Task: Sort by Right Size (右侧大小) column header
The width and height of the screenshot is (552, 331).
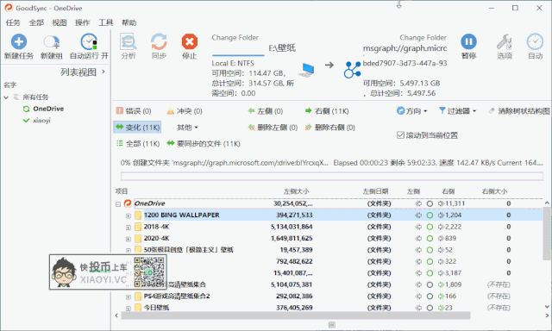Action: point(494,191)
